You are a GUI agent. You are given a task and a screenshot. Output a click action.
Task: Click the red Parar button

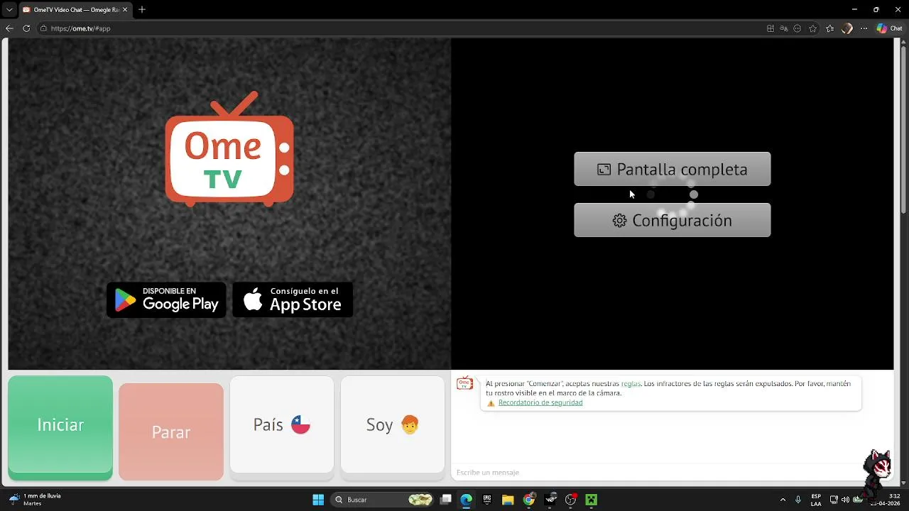coord(171,432)
